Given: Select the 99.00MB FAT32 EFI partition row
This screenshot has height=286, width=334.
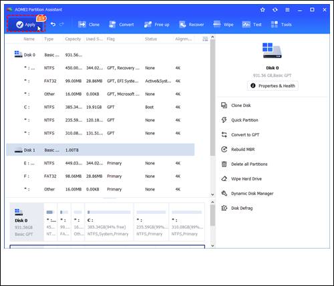Looking at the screenshot, I should [100, 81].
